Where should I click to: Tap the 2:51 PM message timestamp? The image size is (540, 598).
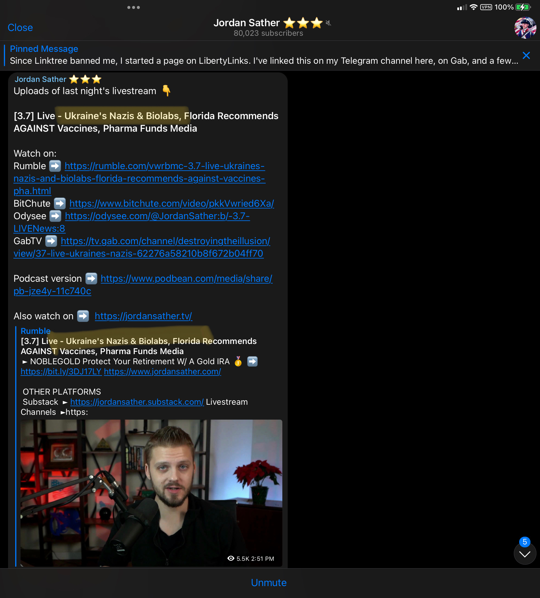pyautogui.click(x=263, y=559)
